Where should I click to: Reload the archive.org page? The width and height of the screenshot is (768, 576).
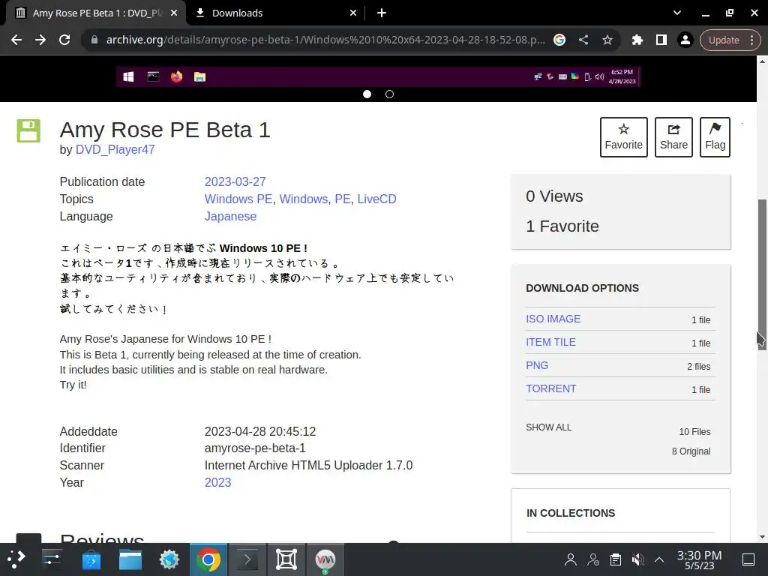pyautogui.click(x=64, y=40)
